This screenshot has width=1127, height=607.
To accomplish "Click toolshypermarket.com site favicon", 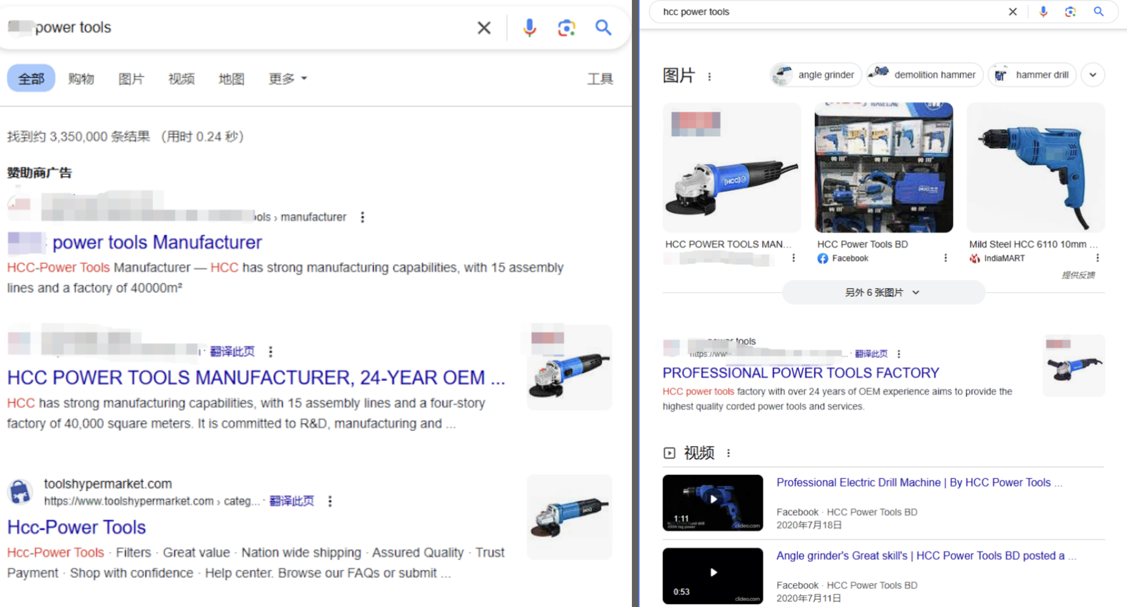I will point(20,492).
